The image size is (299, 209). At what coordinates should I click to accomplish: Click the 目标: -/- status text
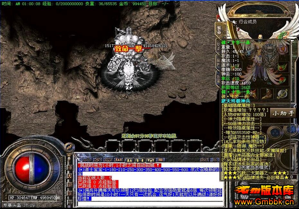point(159,4)
